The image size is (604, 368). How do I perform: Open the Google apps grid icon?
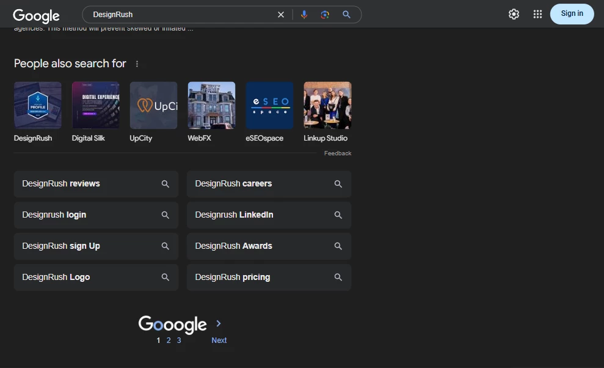pos(537,14)
